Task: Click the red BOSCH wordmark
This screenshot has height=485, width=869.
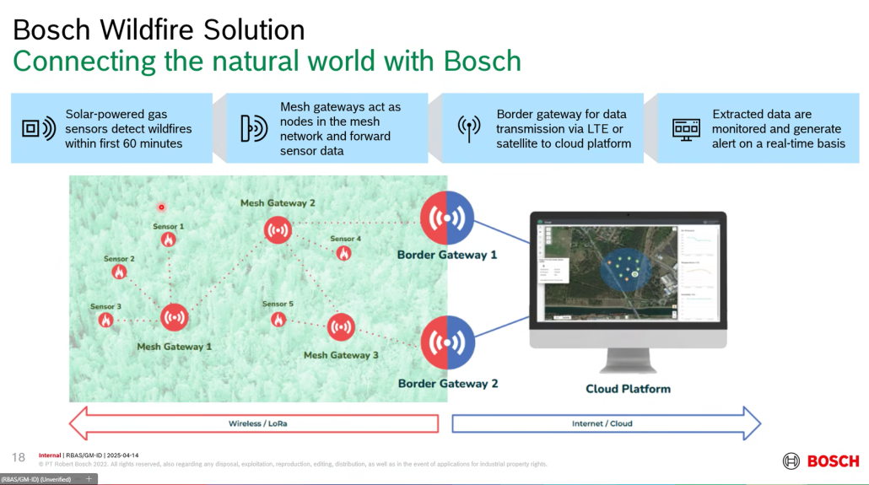Action: pyautogui.click(x=833, y=461)
